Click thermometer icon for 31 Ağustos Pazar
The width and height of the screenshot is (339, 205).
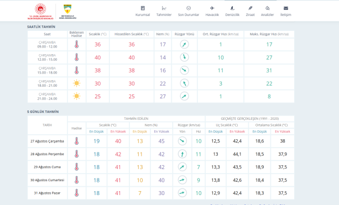pyautogui.click(x=76, y=193)
